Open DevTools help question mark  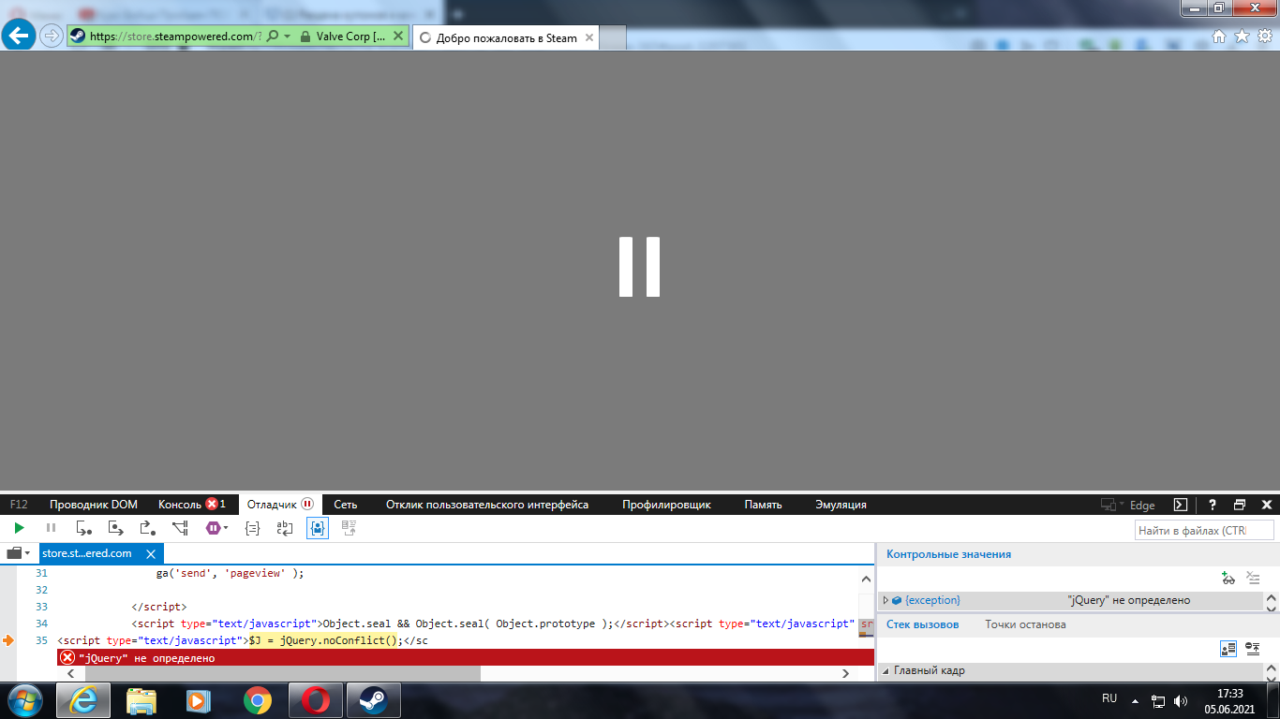tap(1213, 505)
